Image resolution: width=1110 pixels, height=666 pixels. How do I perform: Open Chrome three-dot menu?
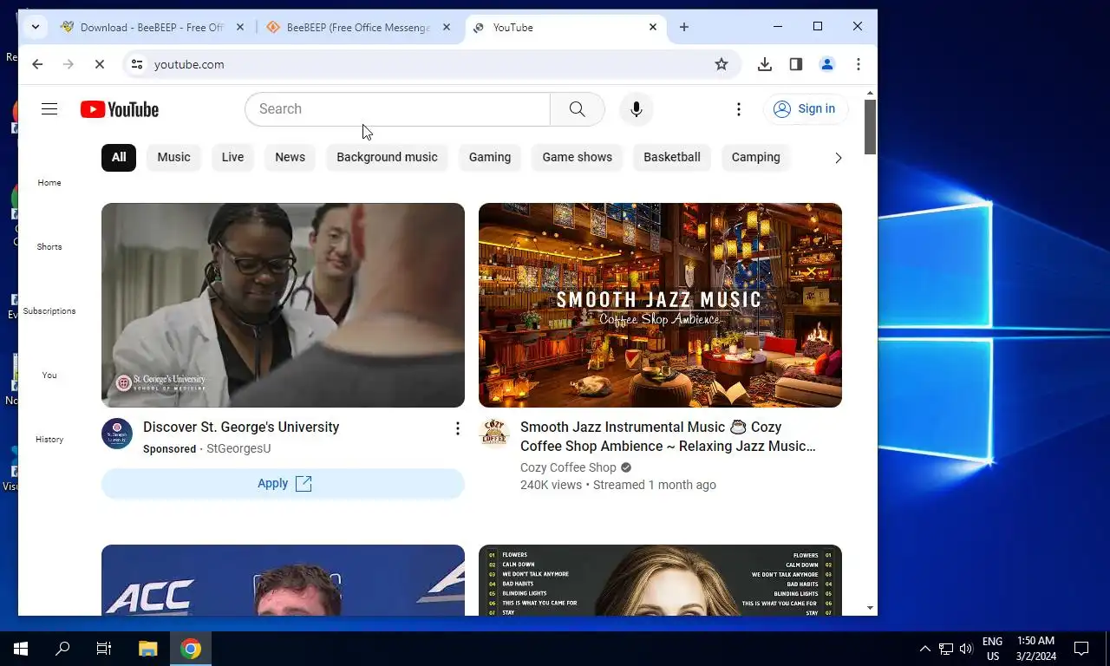(x=859, y=64)
